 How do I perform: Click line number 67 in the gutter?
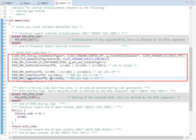(x=5, y=110)
